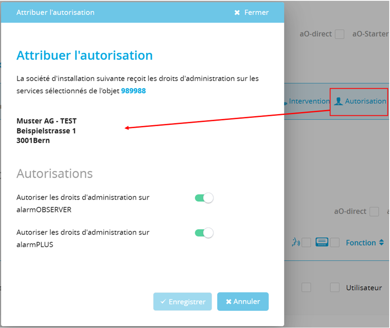Disable administration rights for alarmOBSERVER
Image resolution: width=390 pixels, height=328 pixels.
point(204,198)
